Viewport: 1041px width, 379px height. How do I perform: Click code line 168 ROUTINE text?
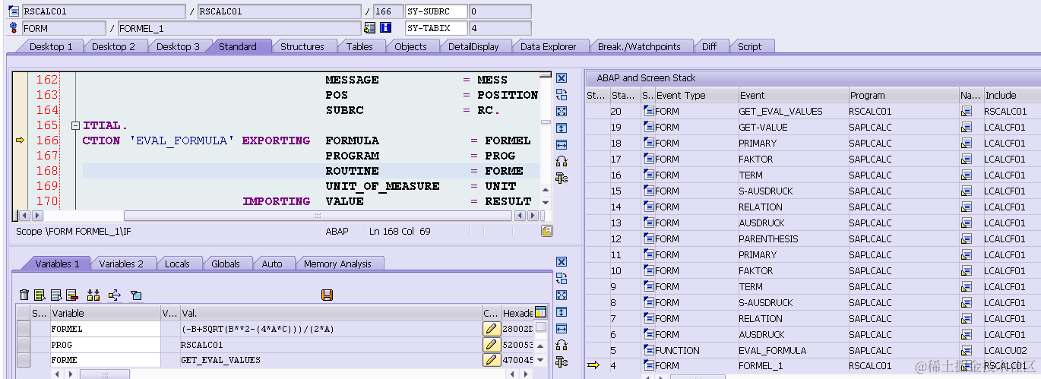click(352, 171)
